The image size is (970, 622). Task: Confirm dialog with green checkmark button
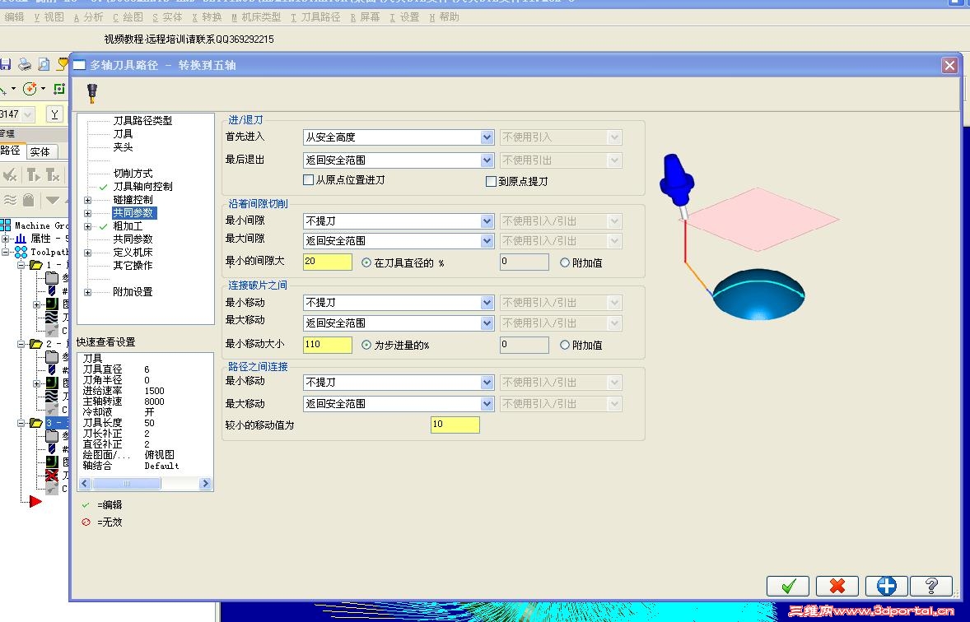tap(787, 586)
